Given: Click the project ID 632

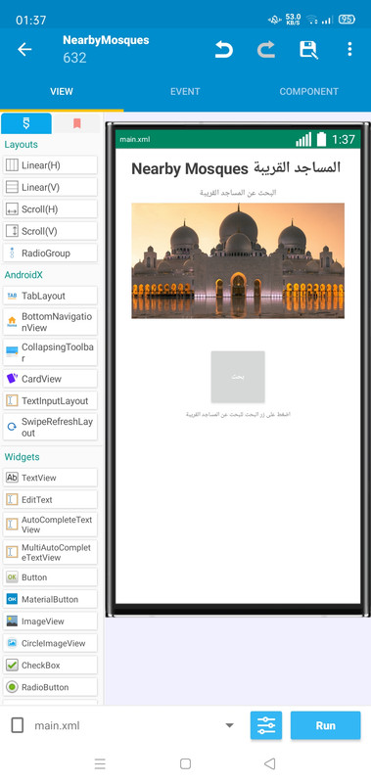Looking at the screenshot, I should [75, 58].
